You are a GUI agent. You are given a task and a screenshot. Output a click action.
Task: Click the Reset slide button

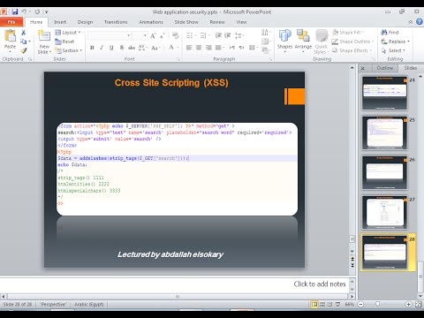(x=64, y=42)
